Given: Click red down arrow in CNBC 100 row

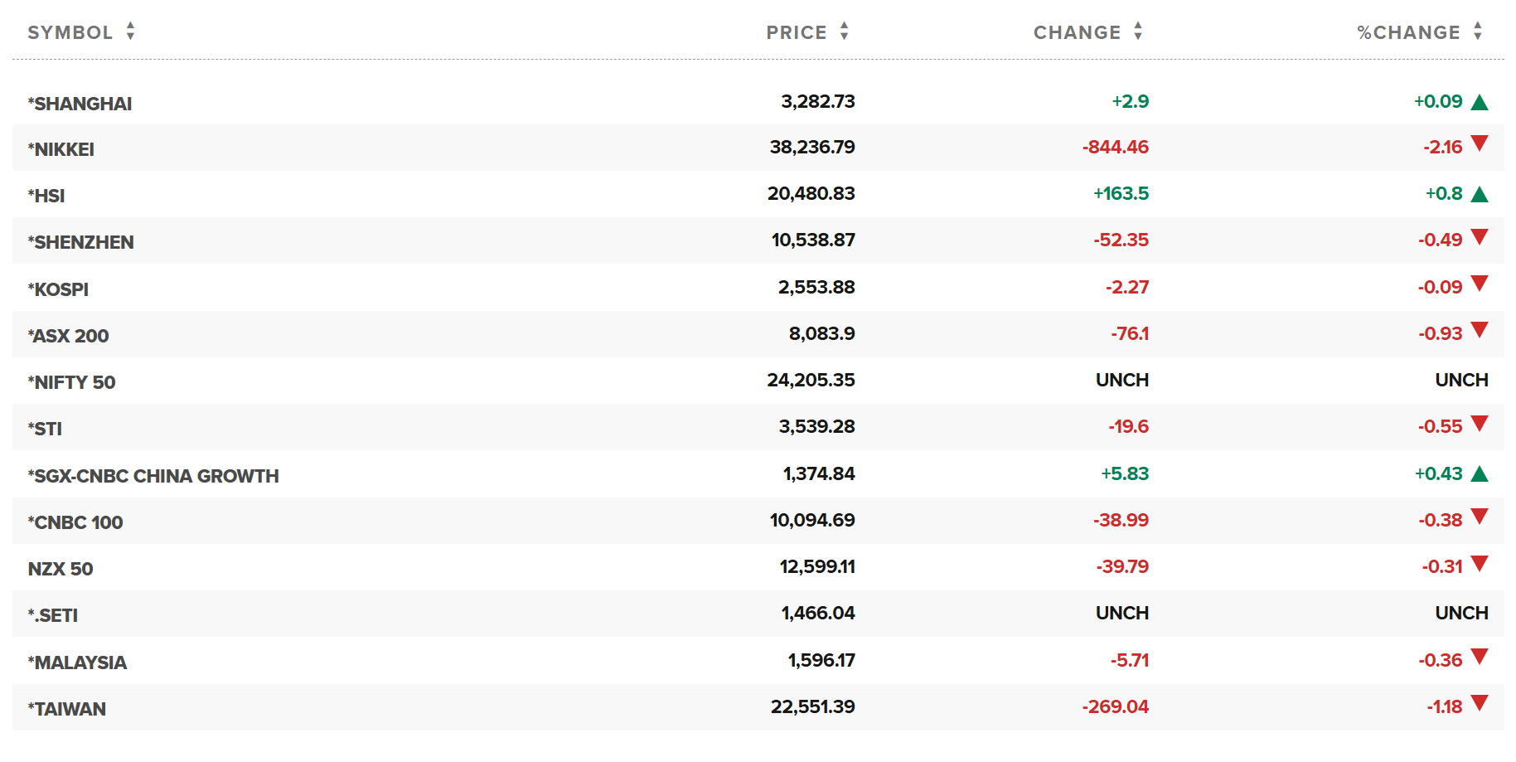Looking at the screenshot, I should click(x=1480, y=517).
